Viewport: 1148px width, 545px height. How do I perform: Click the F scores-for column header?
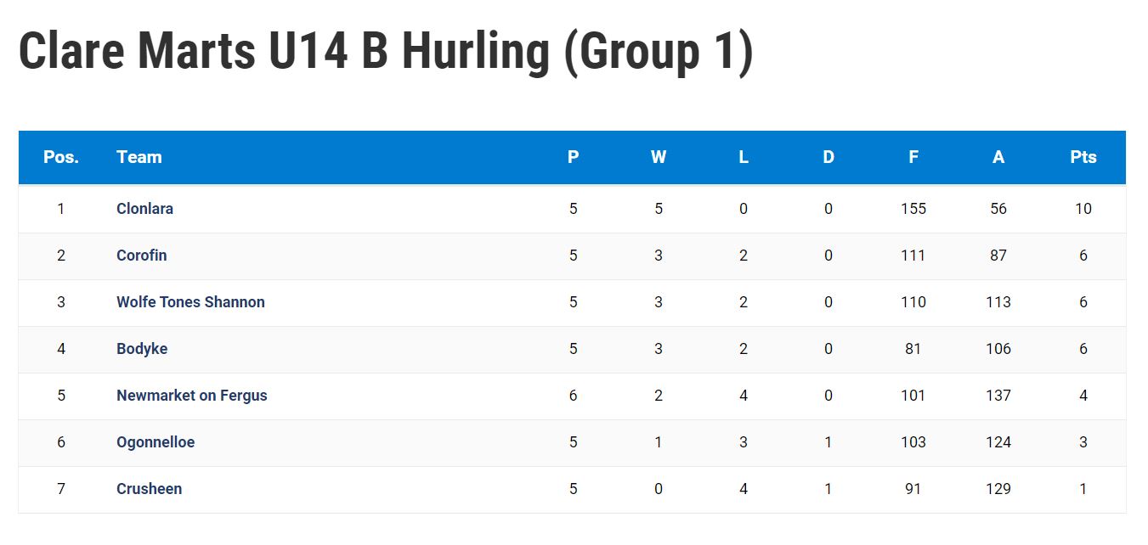point(913,157)
